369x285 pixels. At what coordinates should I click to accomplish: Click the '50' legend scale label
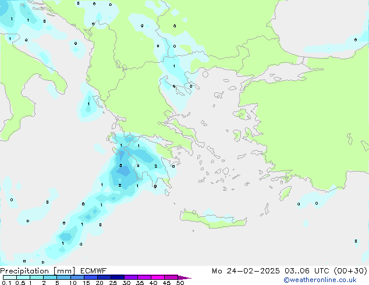click(180, 283)
